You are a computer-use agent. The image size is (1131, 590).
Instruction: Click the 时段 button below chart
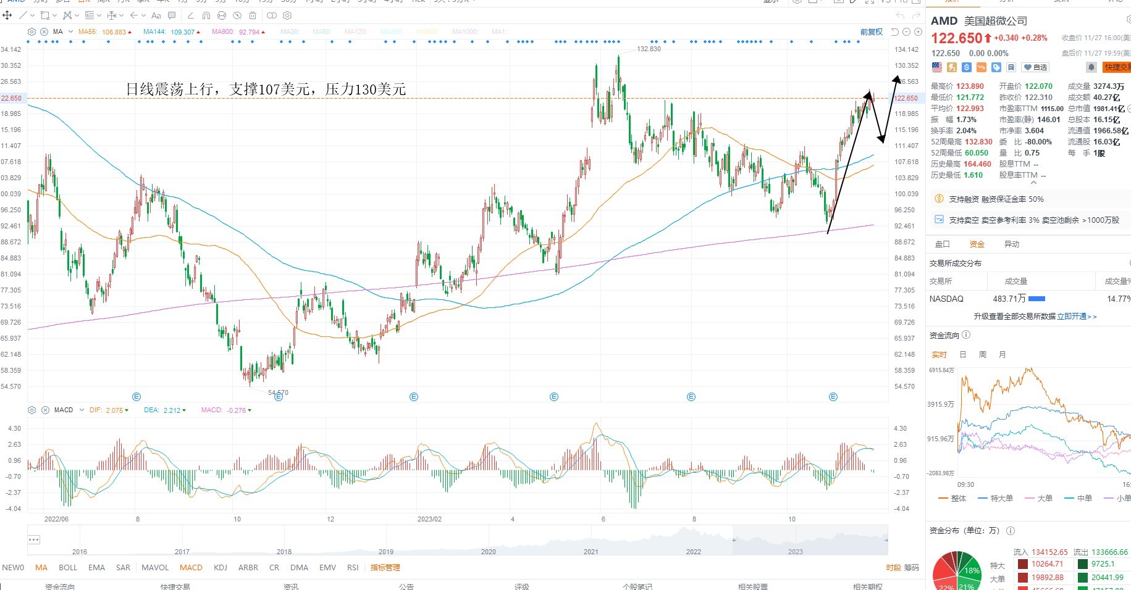tap(893, 568)
